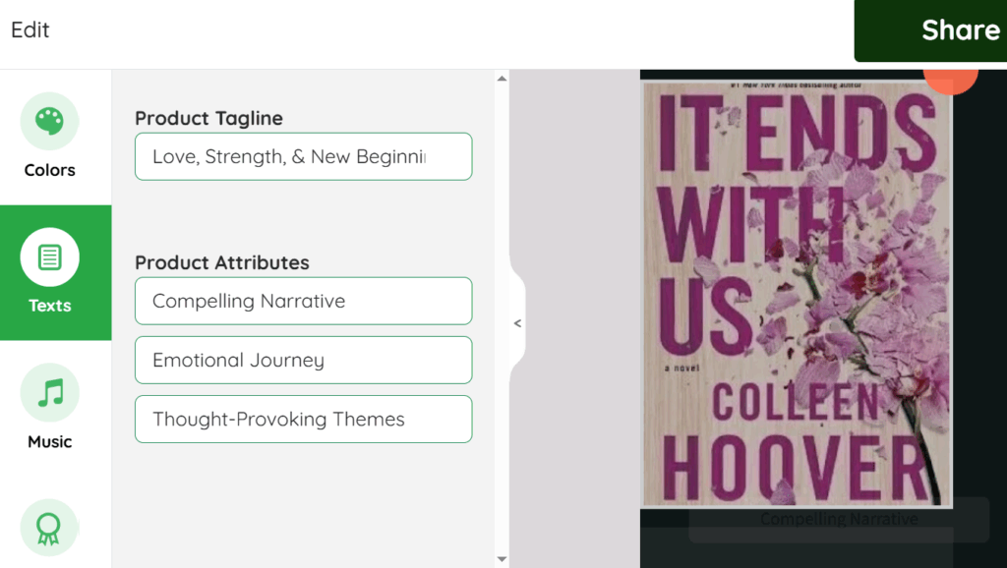
Task: Click the Product Tagline heading
Action: point(208,118)
